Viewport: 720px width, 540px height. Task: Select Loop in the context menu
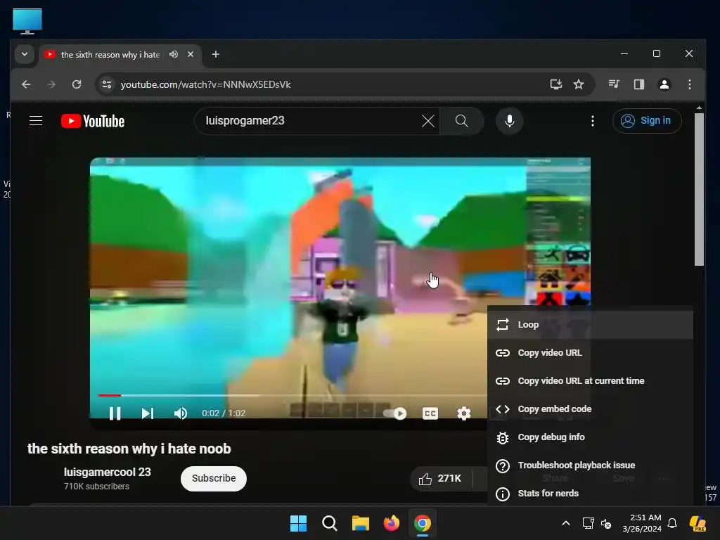pyautogui.click(x=590, y=325)
